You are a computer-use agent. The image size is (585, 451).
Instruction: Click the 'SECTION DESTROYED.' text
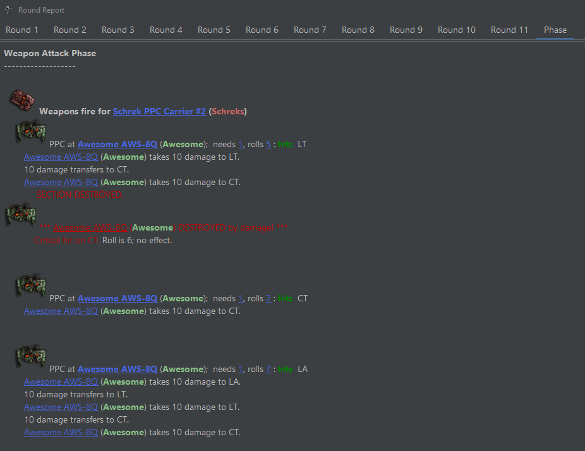point(80,195)
